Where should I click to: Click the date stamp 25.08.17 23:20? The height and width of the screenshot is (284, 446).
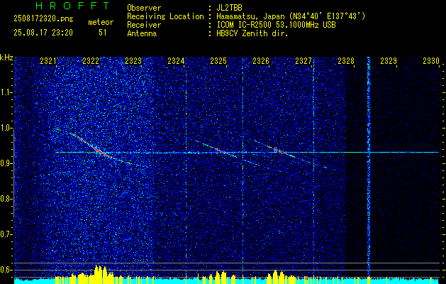(43, 33)
